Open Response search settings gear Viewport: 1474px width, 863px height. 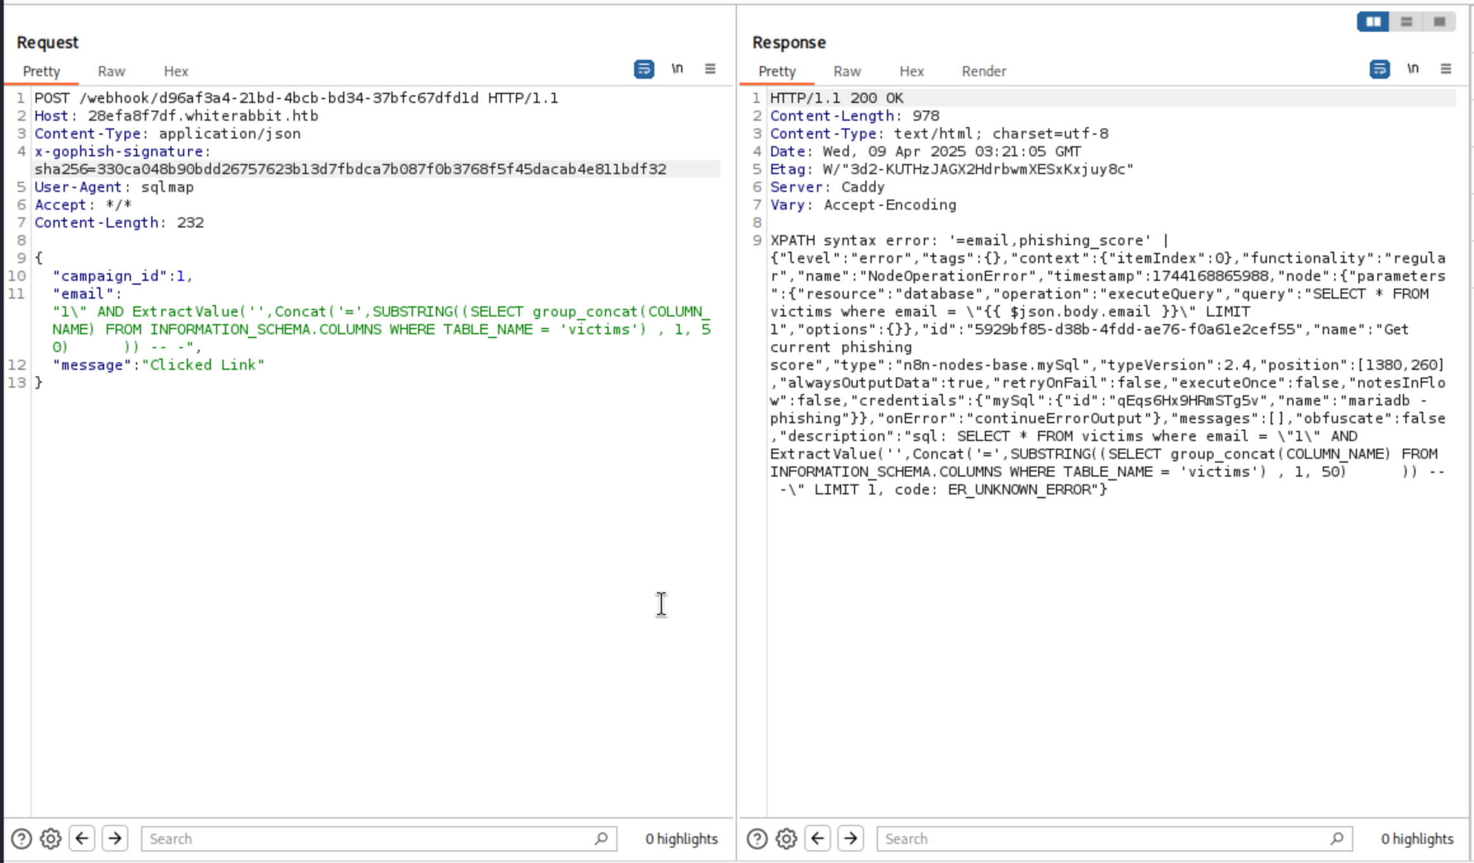pos(787,839)
